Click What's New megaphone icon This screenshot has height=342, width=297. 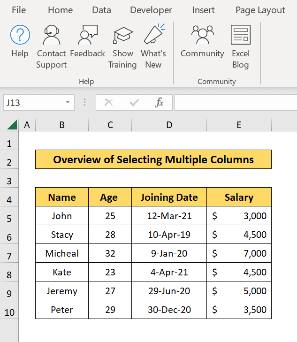point(153,35)
